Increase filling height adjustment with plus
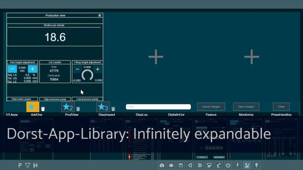This screenshot has width=303, height=170. tap(98, 69)
